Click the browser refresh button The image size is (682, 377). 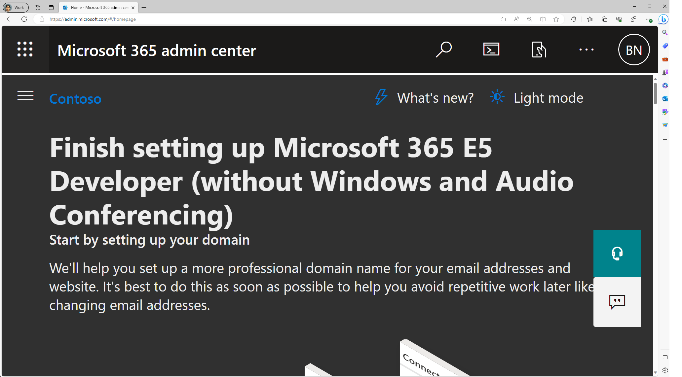click(x=25, y=19)
